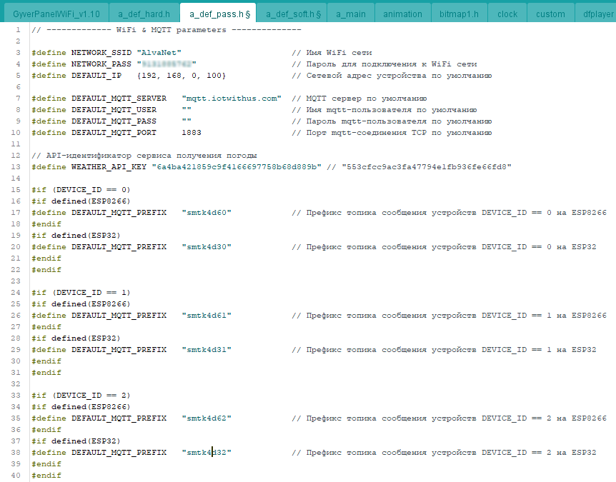Click the "smtk4d60" prefix string
The height and width of the screenshot is (482, 616).
pyautogui.click(x=207, y=213)
